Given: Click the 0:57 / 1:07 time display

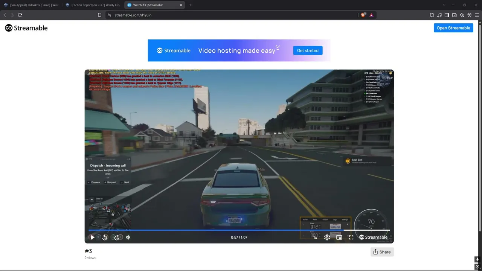Looking at the screenshot, I should pos(239,238).
